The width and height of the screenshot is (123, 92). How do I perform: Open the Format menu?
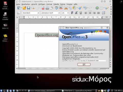point(49,4)
